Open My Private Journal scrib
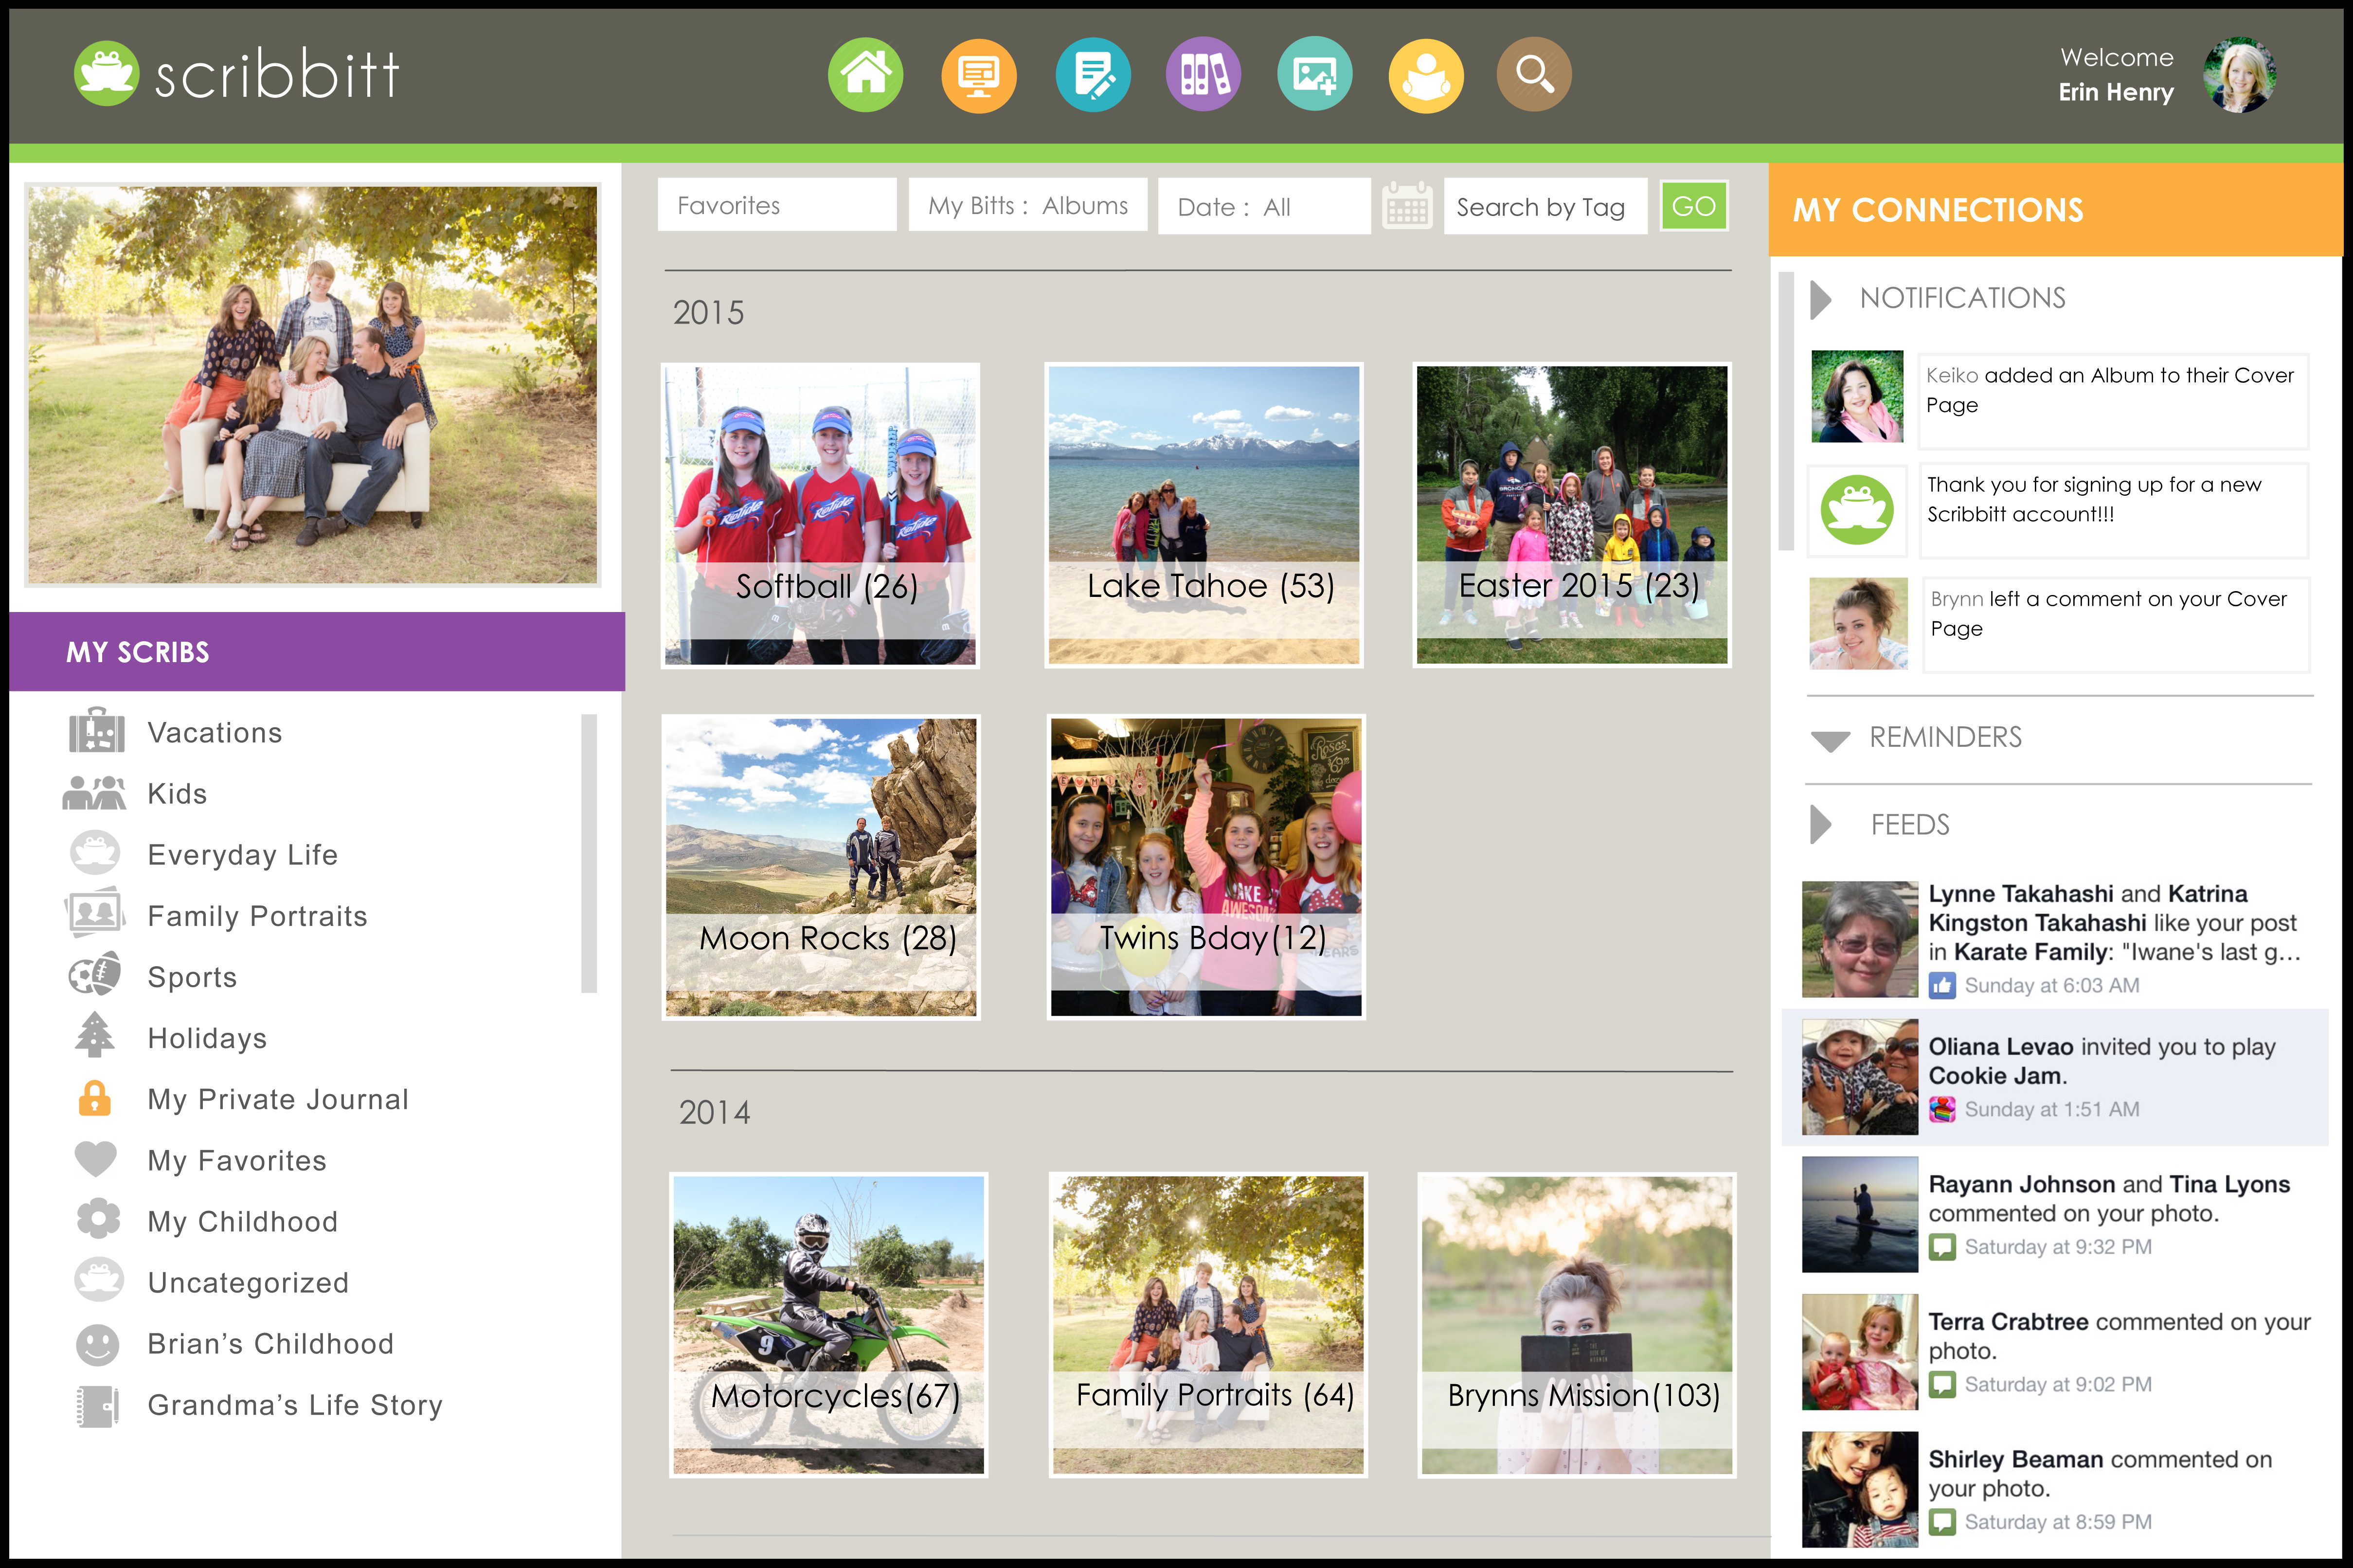The height and width of the screenshot is (1568, 2353). pos(277,1099)
